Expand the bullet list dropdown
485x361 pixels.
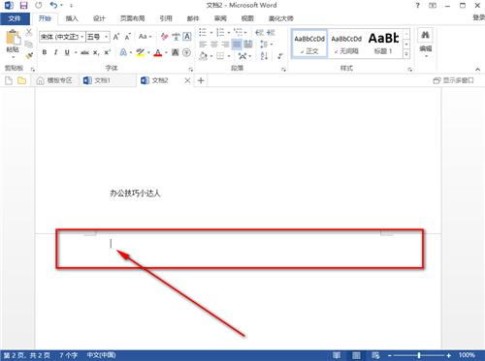click(x=211, y=32)
